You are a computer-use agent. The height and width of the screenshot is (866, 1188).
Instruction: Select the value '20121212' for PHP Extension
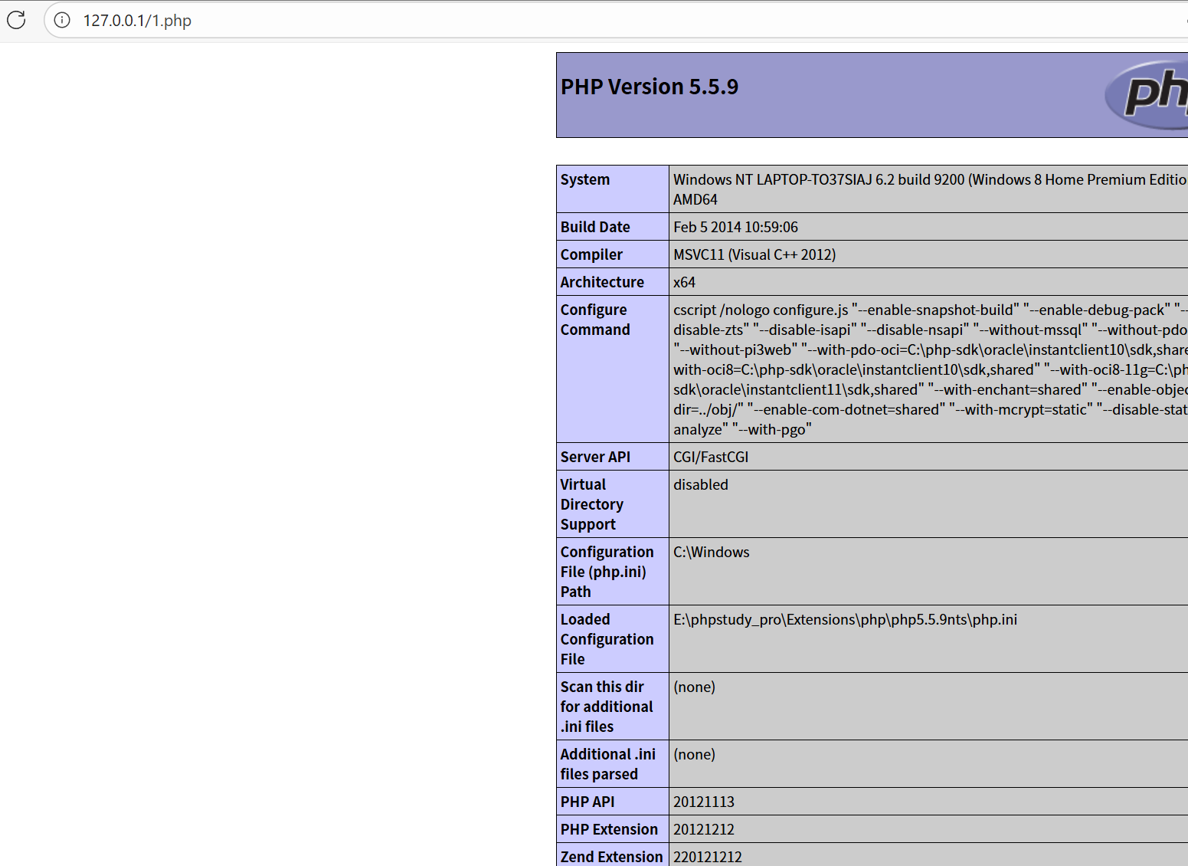(704, 829)
